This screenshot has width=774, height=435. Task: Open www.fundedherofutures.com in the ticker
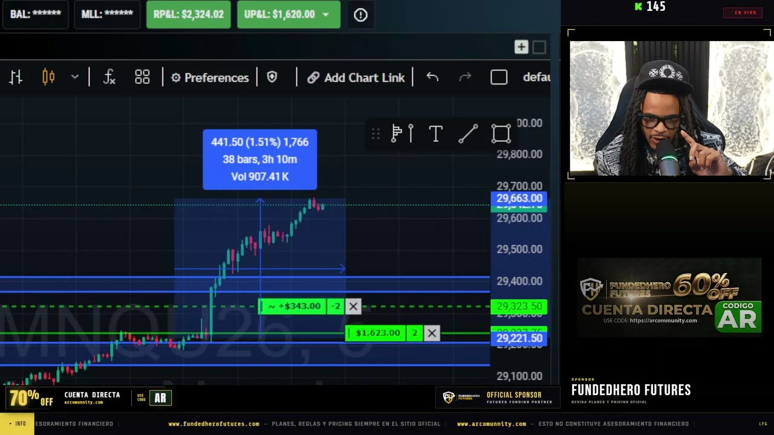pyautogui.click(x=214, y=424)
